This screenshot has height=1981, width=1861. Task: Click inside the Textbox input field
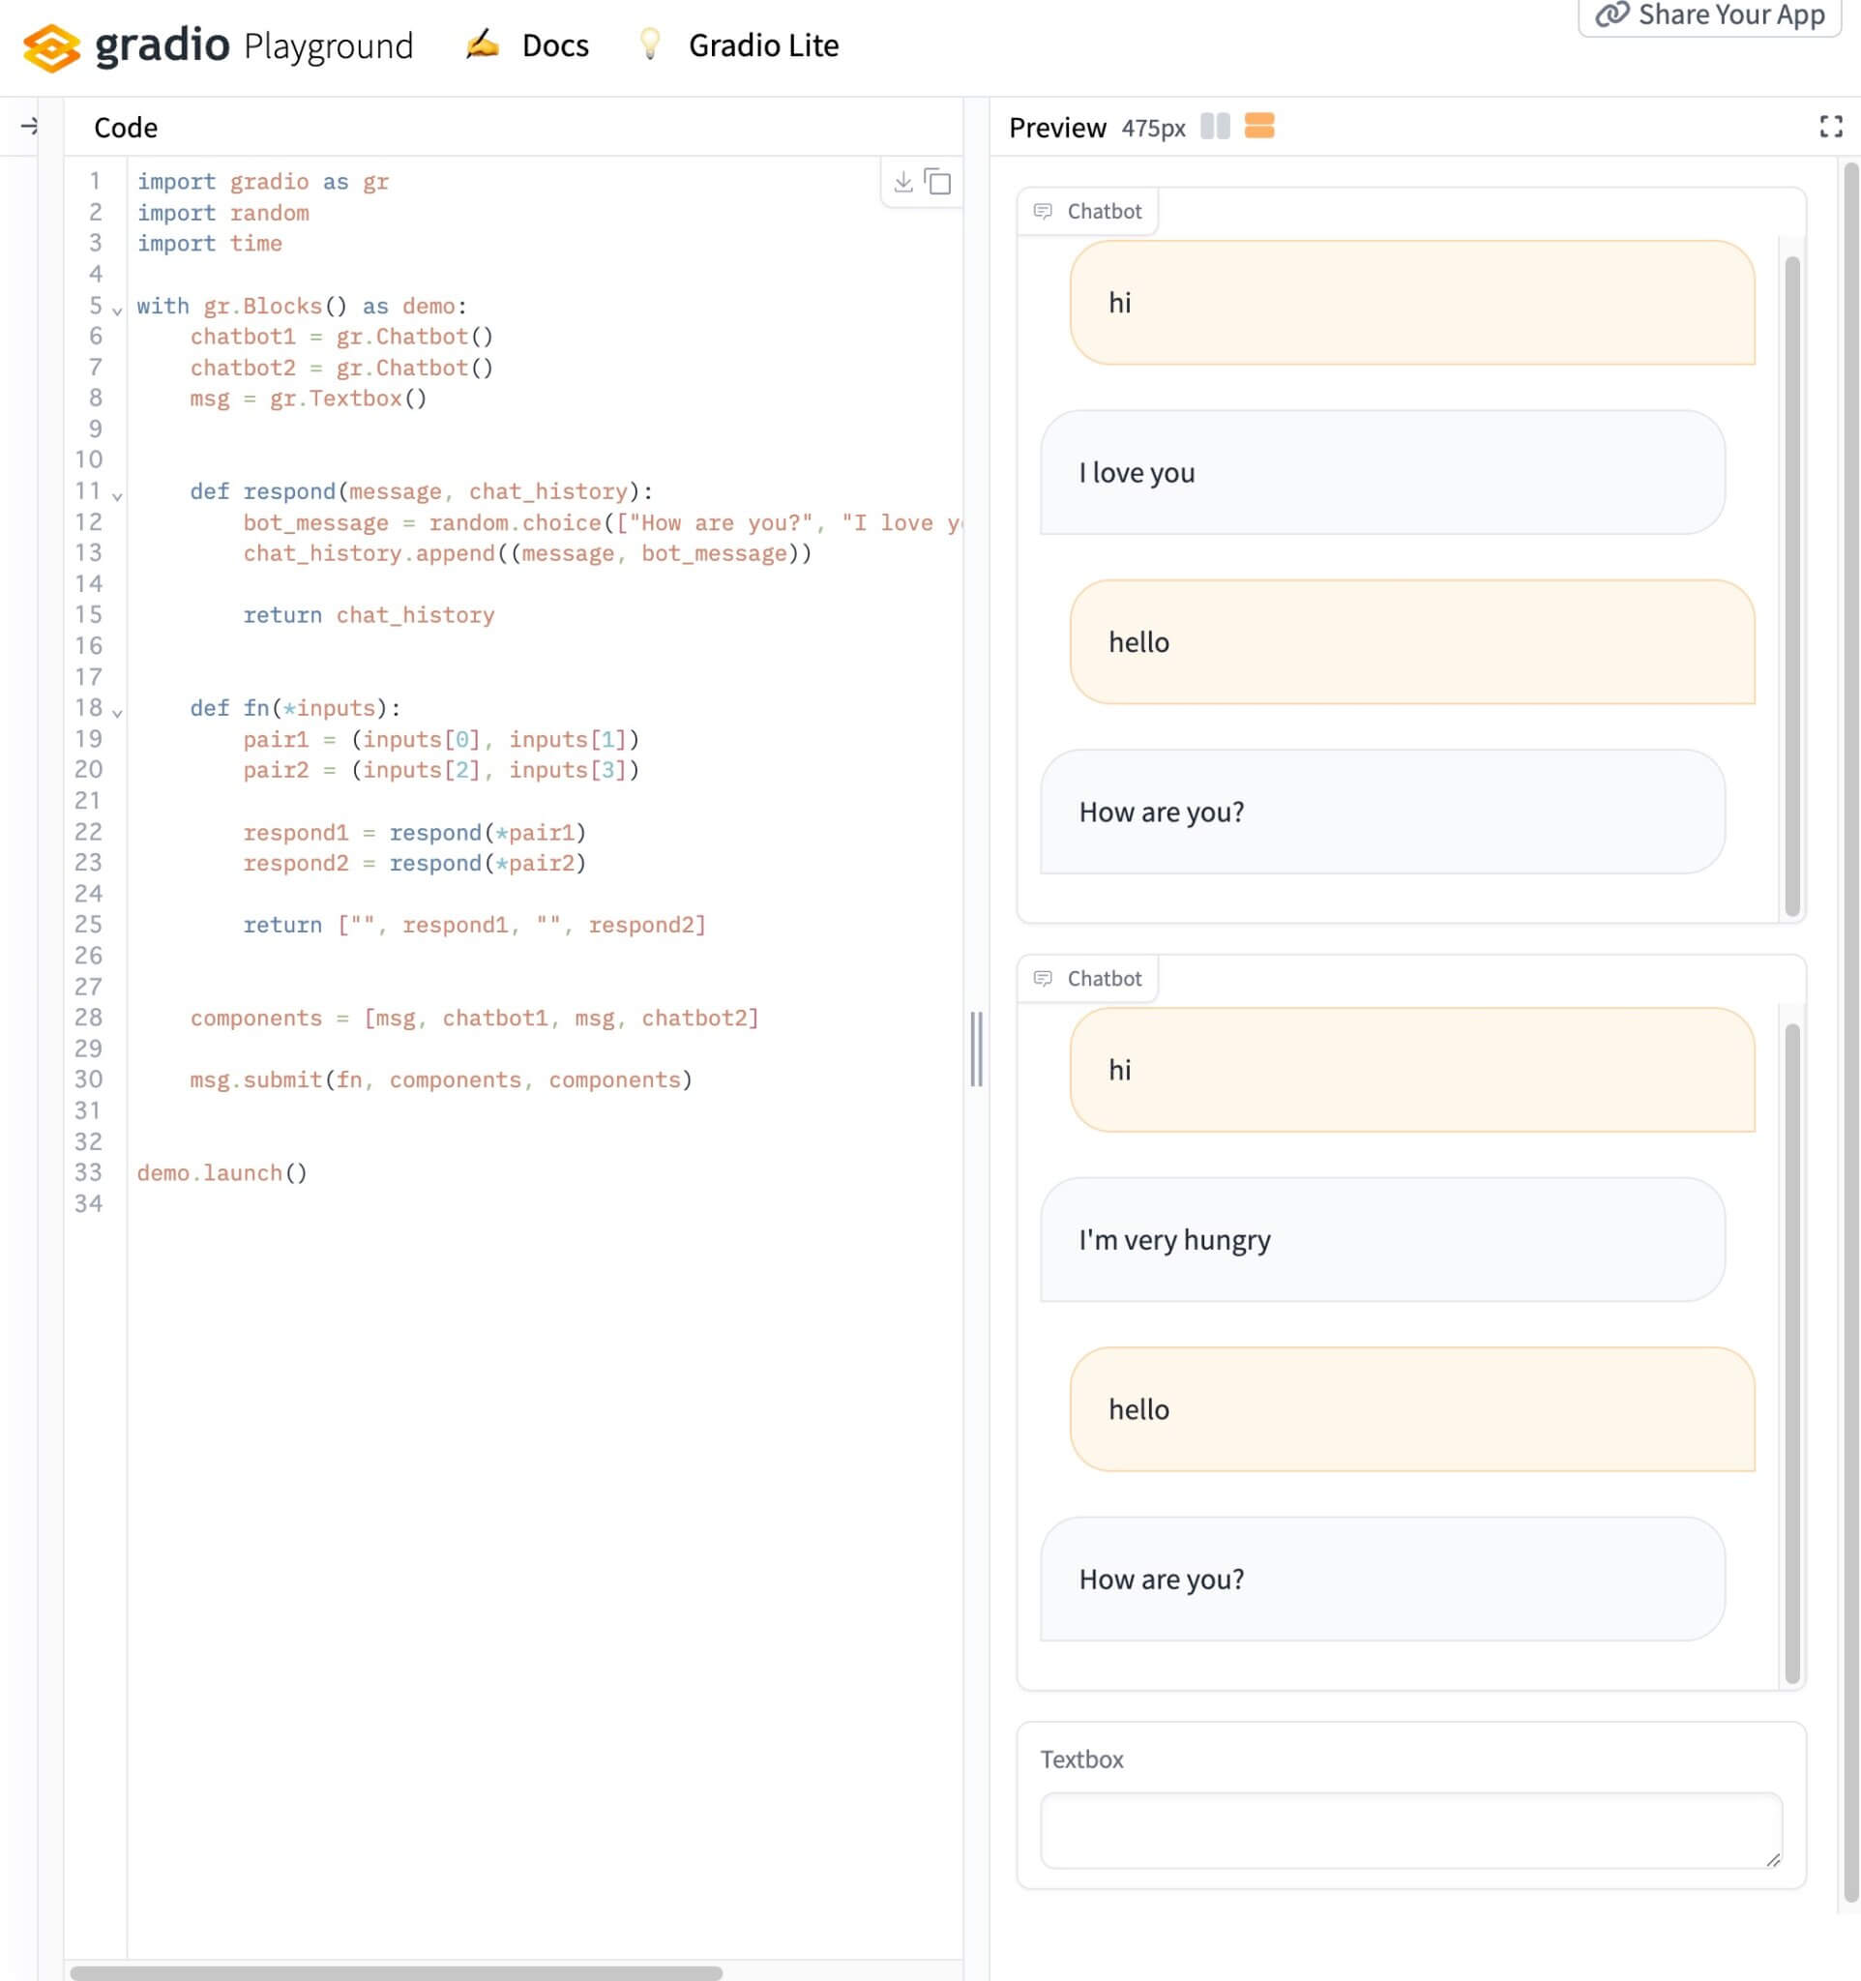tap(1409, 1830)
